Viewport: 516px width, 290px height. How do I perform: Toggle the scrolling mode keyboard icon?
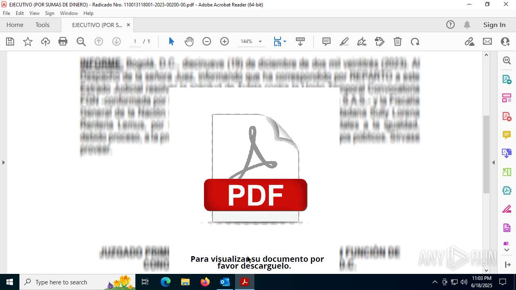coord(300,41)
